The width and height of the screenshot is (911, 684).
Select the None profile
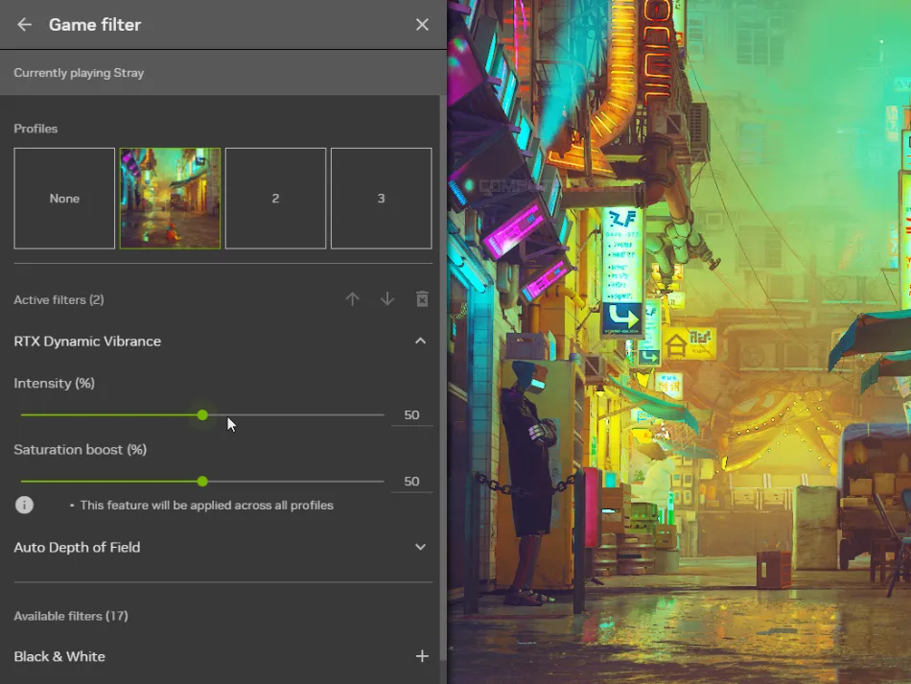64,199
